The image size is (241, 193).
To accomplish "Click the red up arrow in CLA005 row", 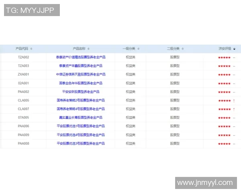I will [x=234, y=101].
